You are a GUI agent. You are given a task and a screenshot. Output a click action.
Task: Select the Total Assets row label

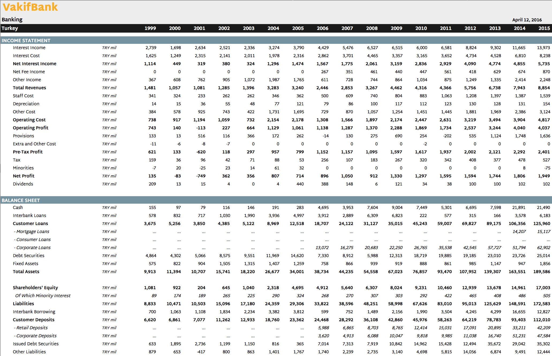(x=26, y=272)
